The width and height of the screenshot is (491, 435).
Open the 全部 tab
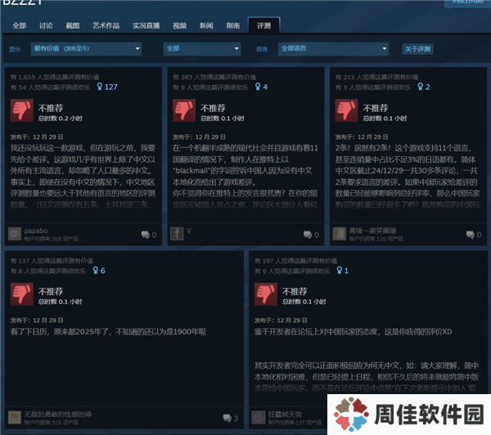[19, 25]
